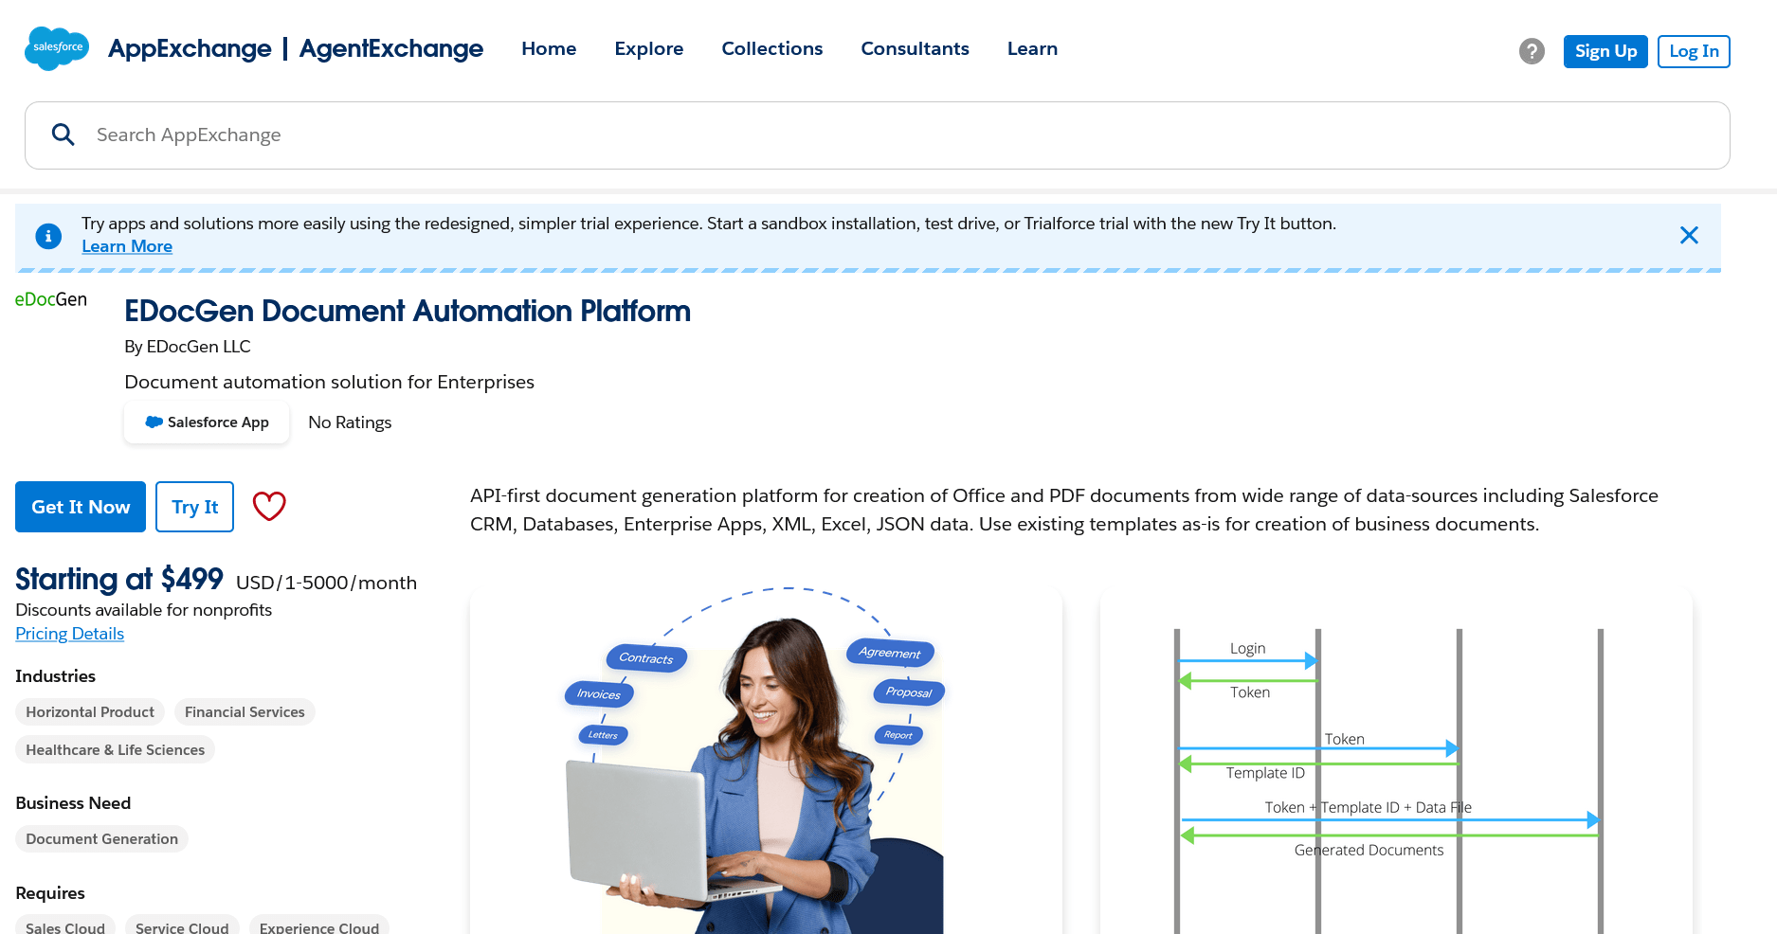Open the help question-mark icon
Screen dimensions: 1777x934
pyautogui.click(x=1532, y=52)
